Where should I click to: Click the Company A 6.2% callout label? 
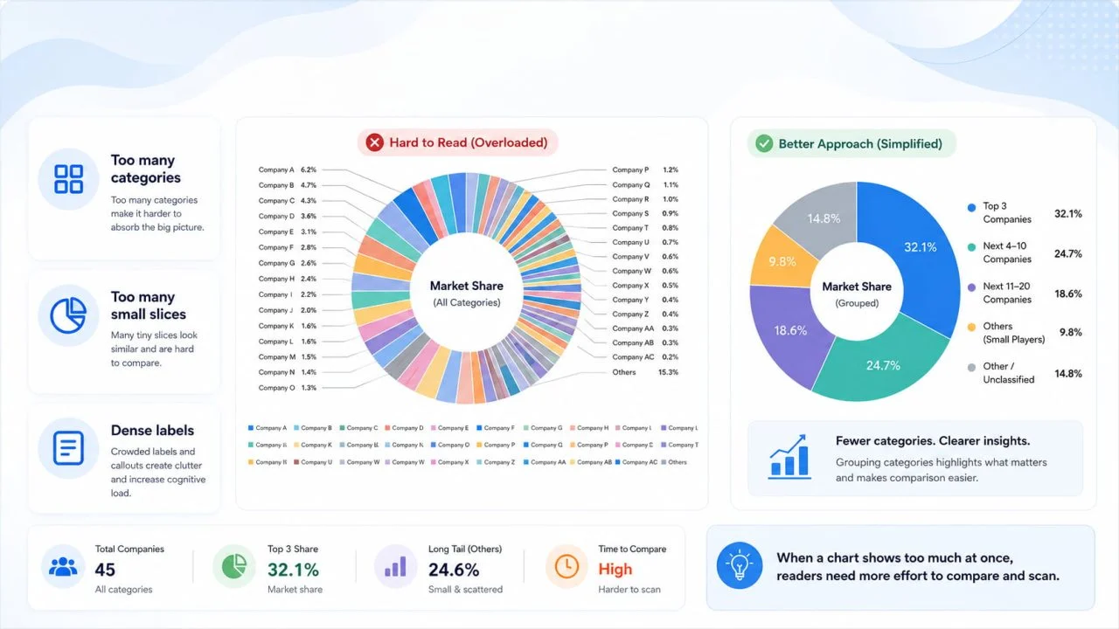(288, 169)
